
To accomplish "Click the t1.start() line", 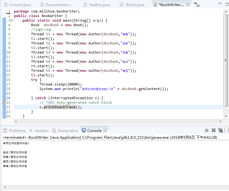I will pos(43,39).
